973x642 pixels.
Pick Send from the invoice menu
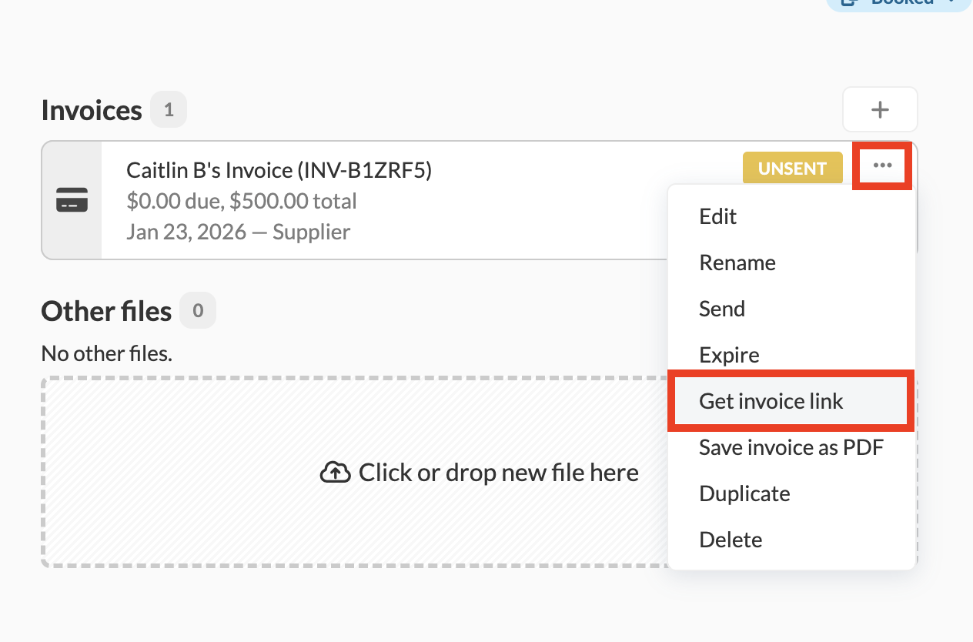click(x=721, y=309)
